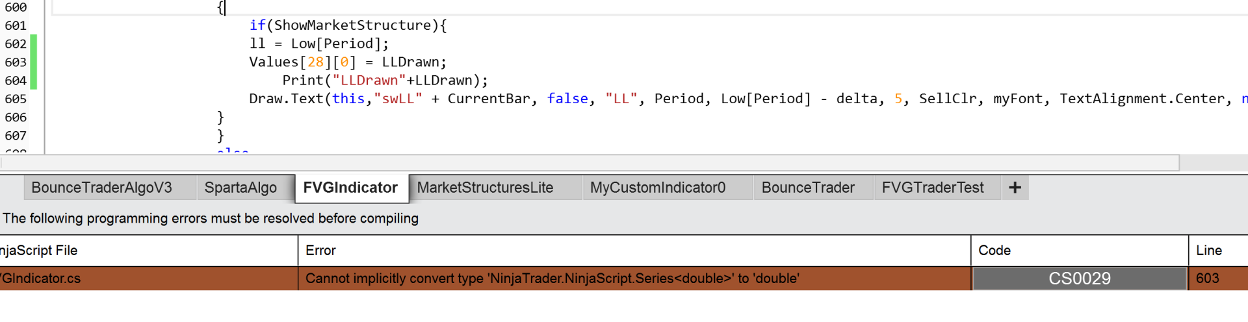Click 'The following programming errors must be resolved' message
Viewport: 1248px width, 322px height.
(x=211, y=218)
